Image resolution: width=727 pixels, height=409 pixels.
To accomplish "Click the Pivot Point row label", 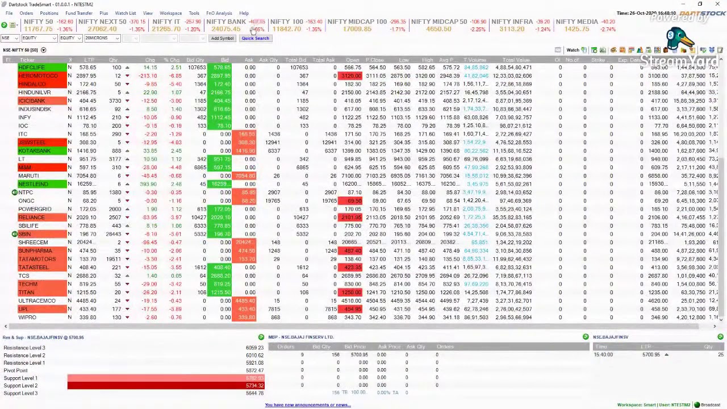I will pyautogui.click(x=15, y=370).
